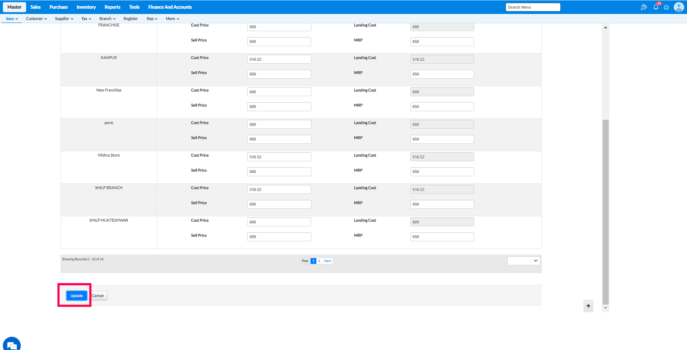This screenshot has height=350, width=687.
Task: Expand the Rep dropdown
Action: point(152,19)
